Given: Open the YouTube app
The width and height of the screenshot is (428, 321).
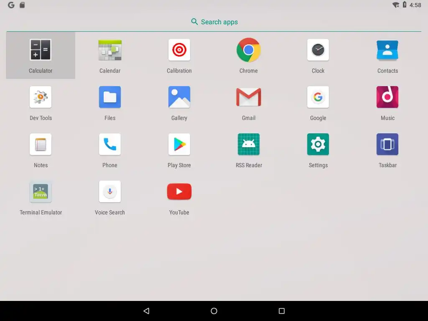Looking at the screenshot, I should [x=179, y=191].
